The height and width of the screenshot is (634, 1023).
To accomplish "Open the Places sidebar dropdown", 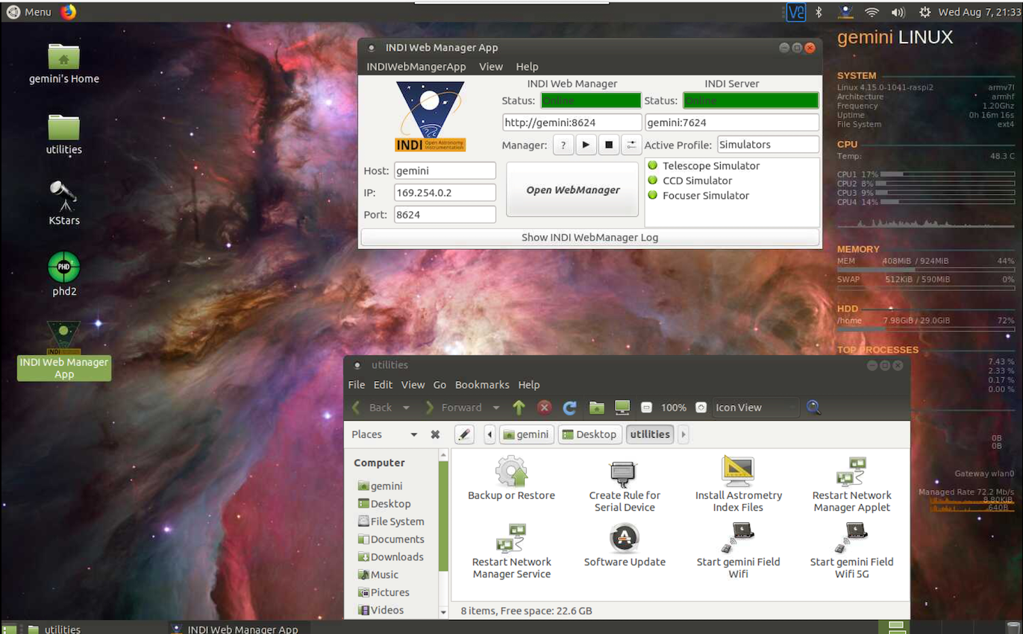I will coord(384,434).
